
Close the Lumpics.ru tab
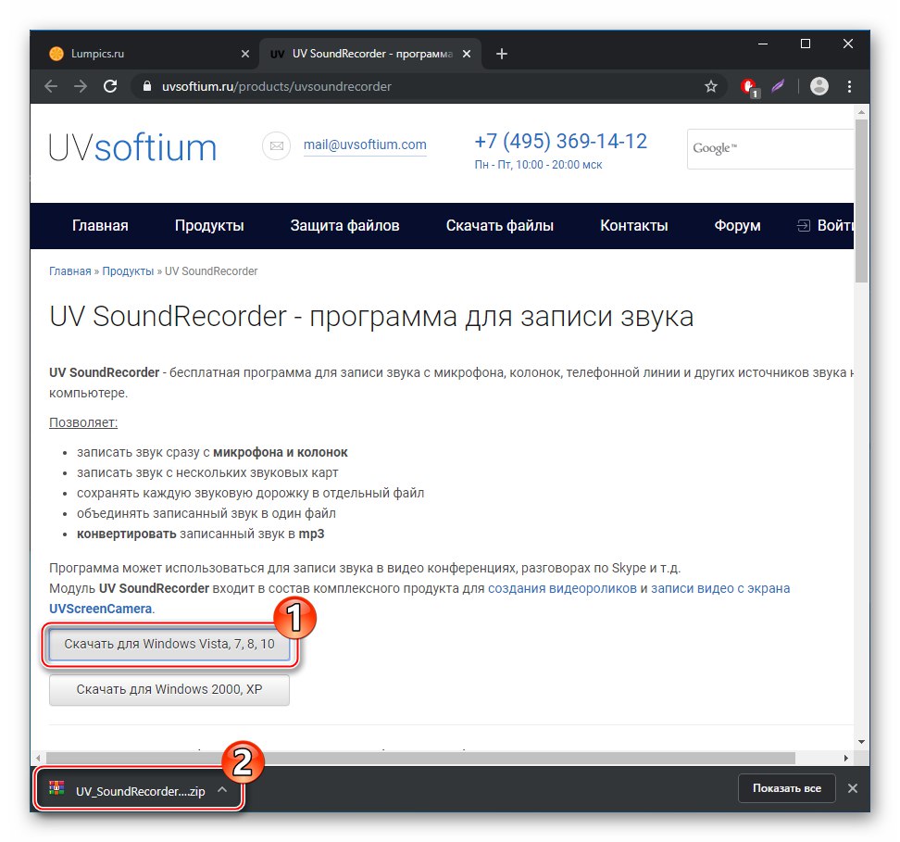pyautogui.click(x=245, y=54)
